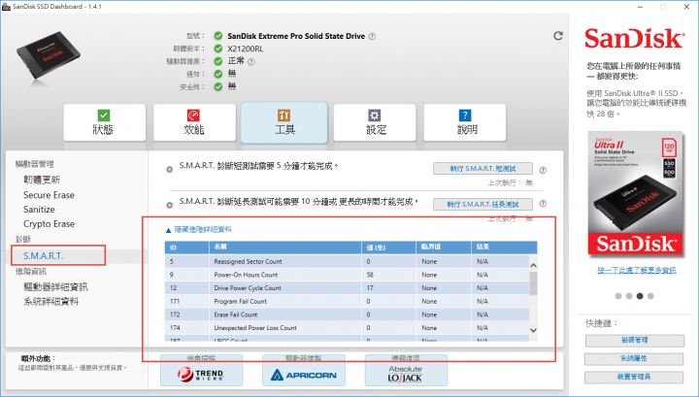Select the first carousel dot

(x=617, y=296)
